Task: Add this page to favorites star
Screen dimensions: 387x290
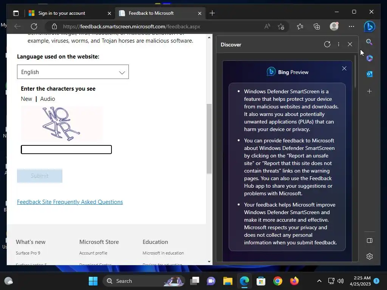Action: [x=281, y=26]
